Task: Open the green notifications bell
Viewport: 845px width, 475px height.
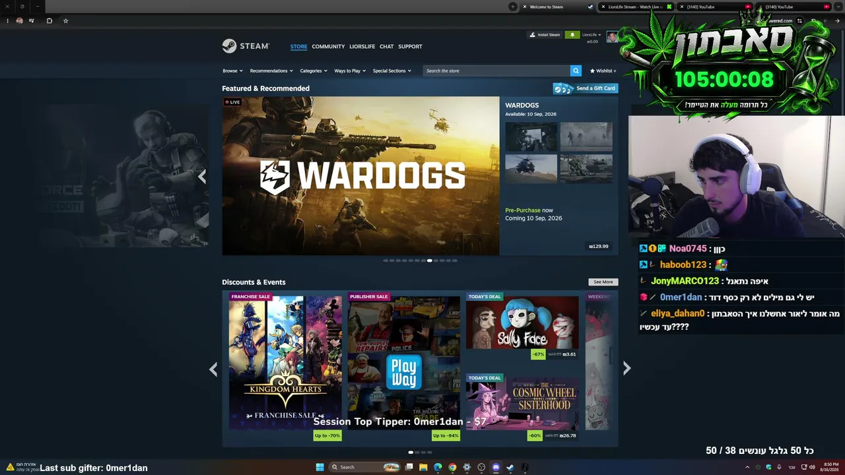Action: point(572,35)
